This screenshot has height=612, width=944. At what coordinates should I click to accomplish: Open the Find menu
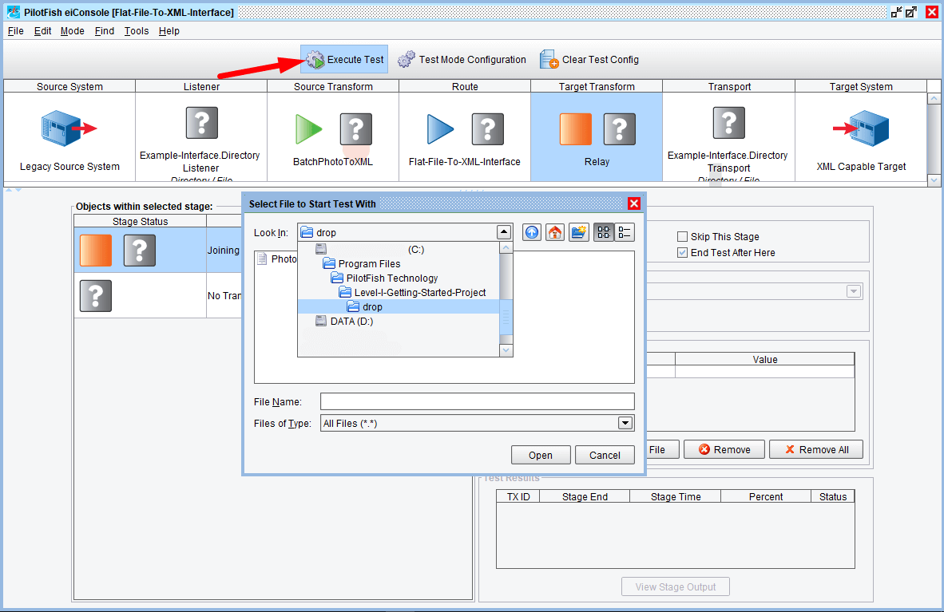(104, 30)
